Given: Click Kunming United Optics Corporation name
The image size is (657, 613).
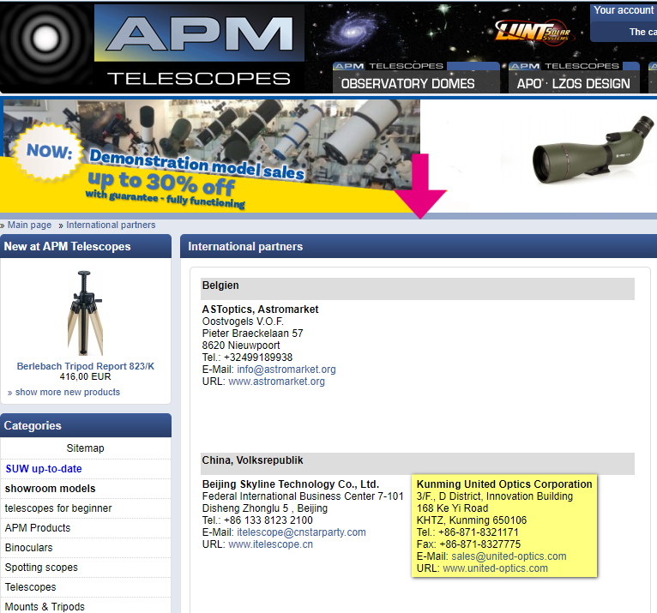Looking at the screenshot, I should click(504, 484).
